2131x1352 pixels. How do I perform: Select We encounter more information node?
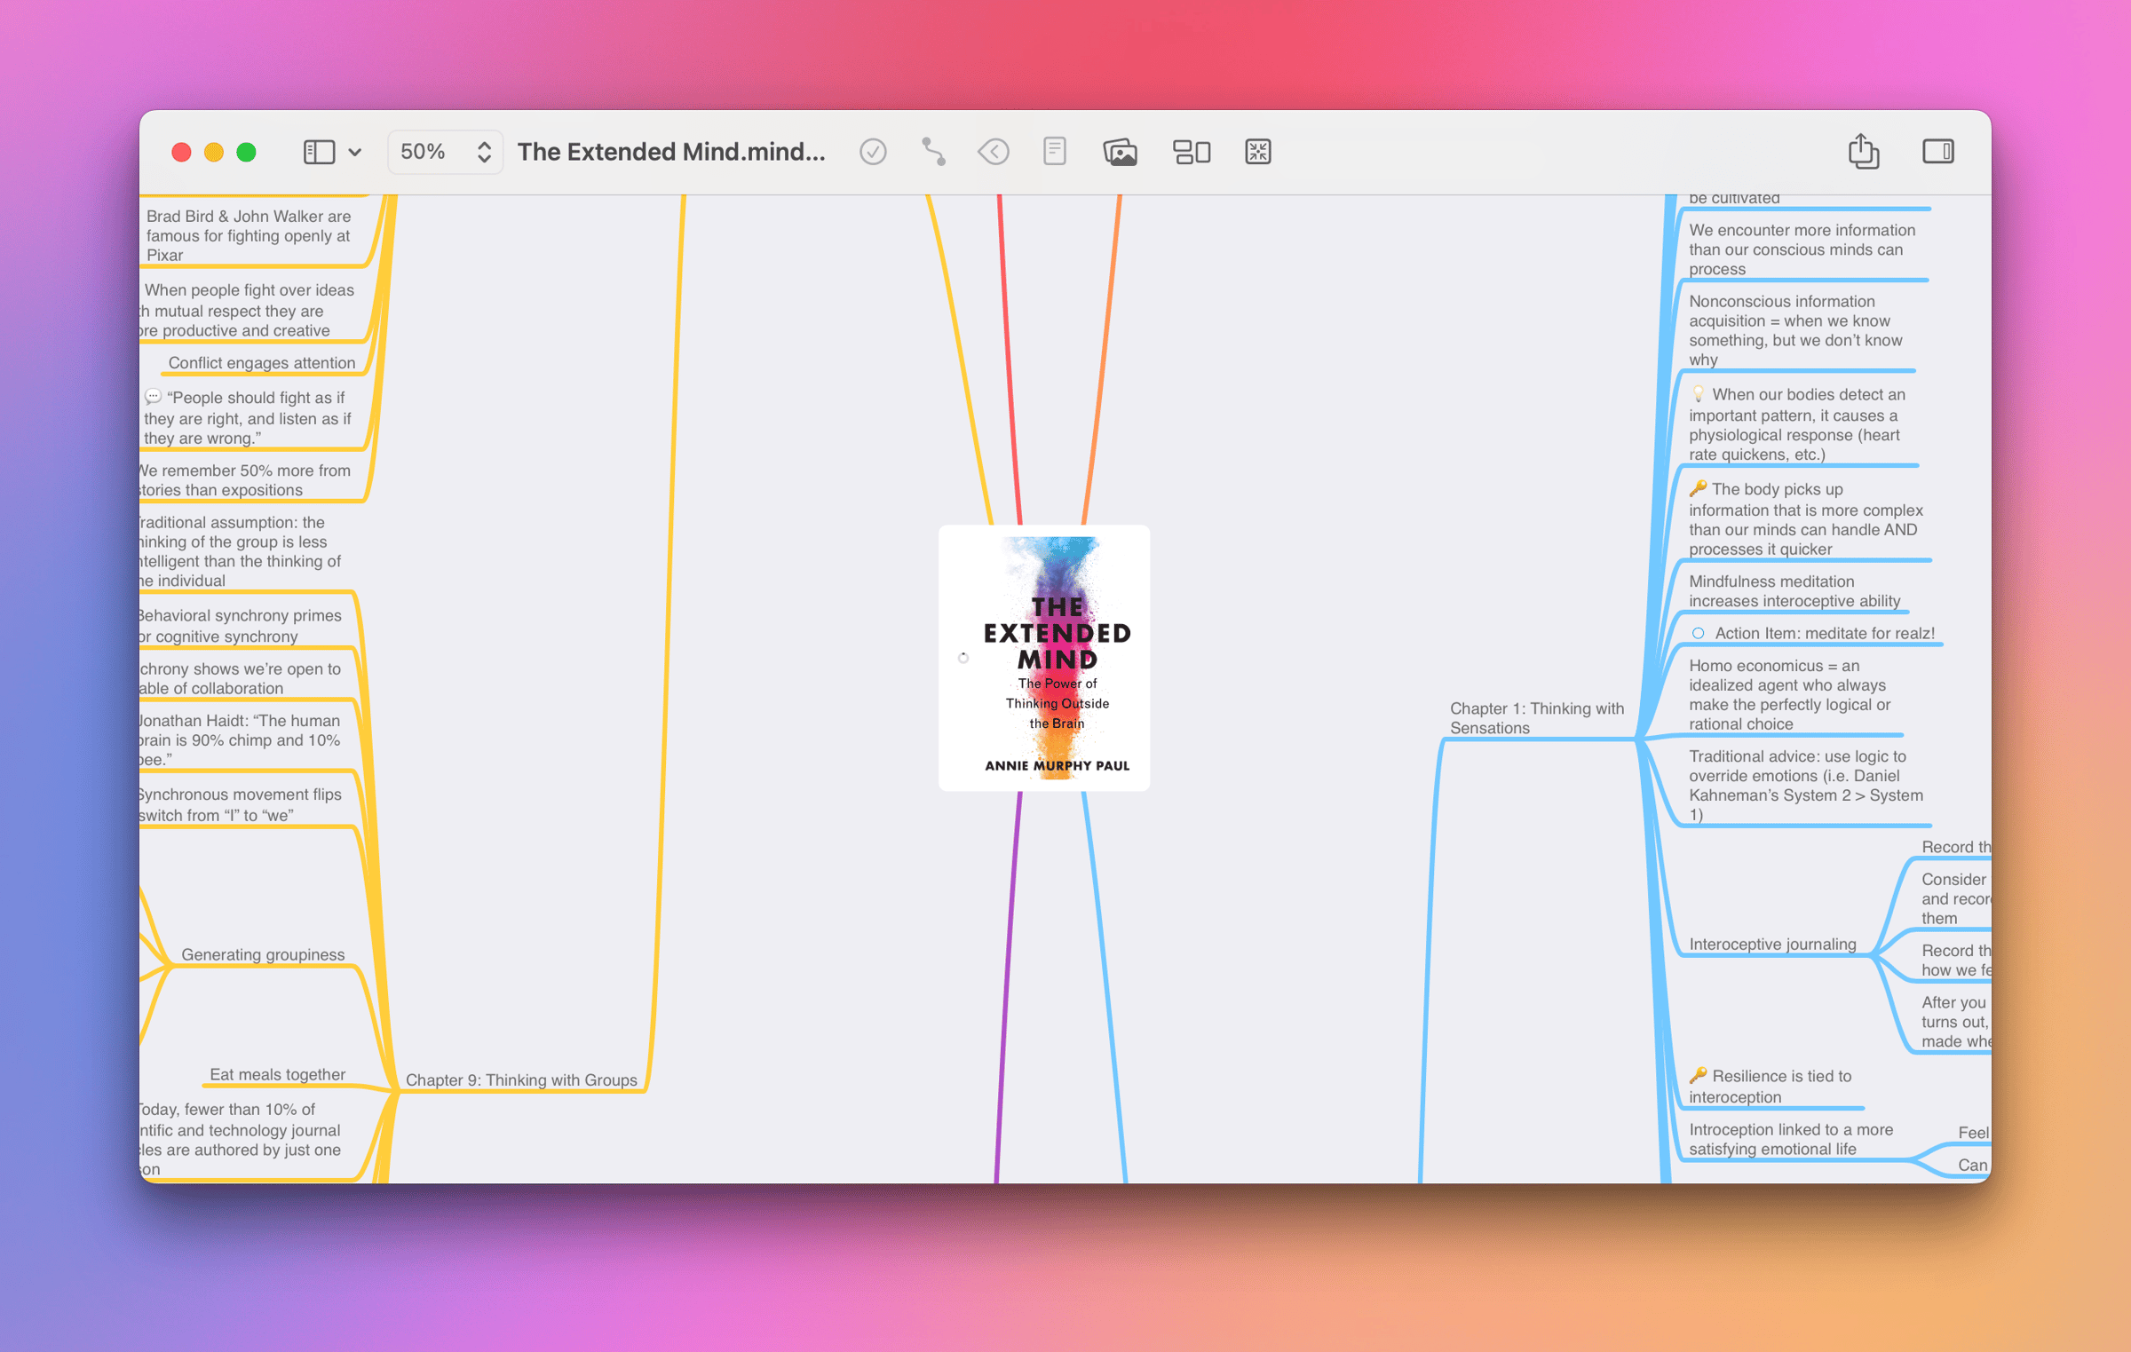1802,249
